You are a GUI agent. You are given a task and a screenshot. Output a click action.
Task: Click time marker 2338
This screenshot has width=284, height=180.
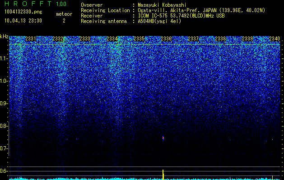[x=220, y=38]
